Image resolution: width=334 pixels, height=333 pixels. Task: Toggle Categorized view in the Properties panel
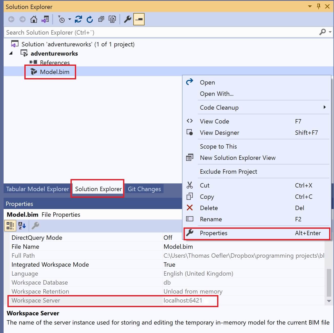(x=10, y=226)
